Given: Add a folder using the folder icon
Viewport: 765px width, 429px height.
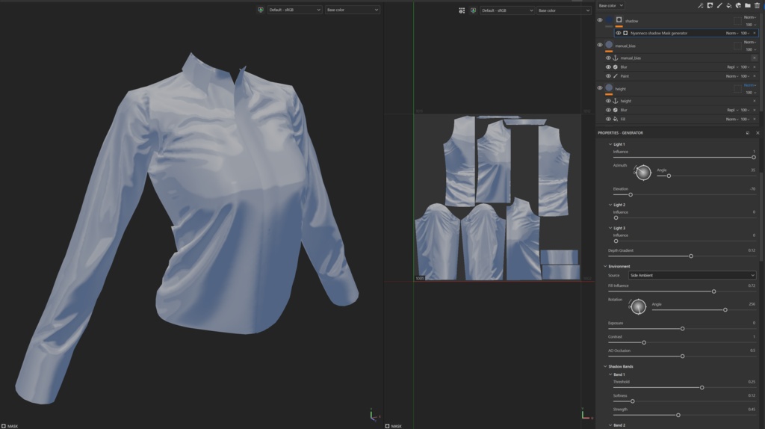Looking at the screenshot, I should point(747,5).
